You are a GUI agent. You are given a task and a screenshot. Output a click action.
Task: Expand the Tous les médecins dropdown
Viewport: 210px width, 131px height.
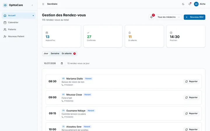pos(169,17)
